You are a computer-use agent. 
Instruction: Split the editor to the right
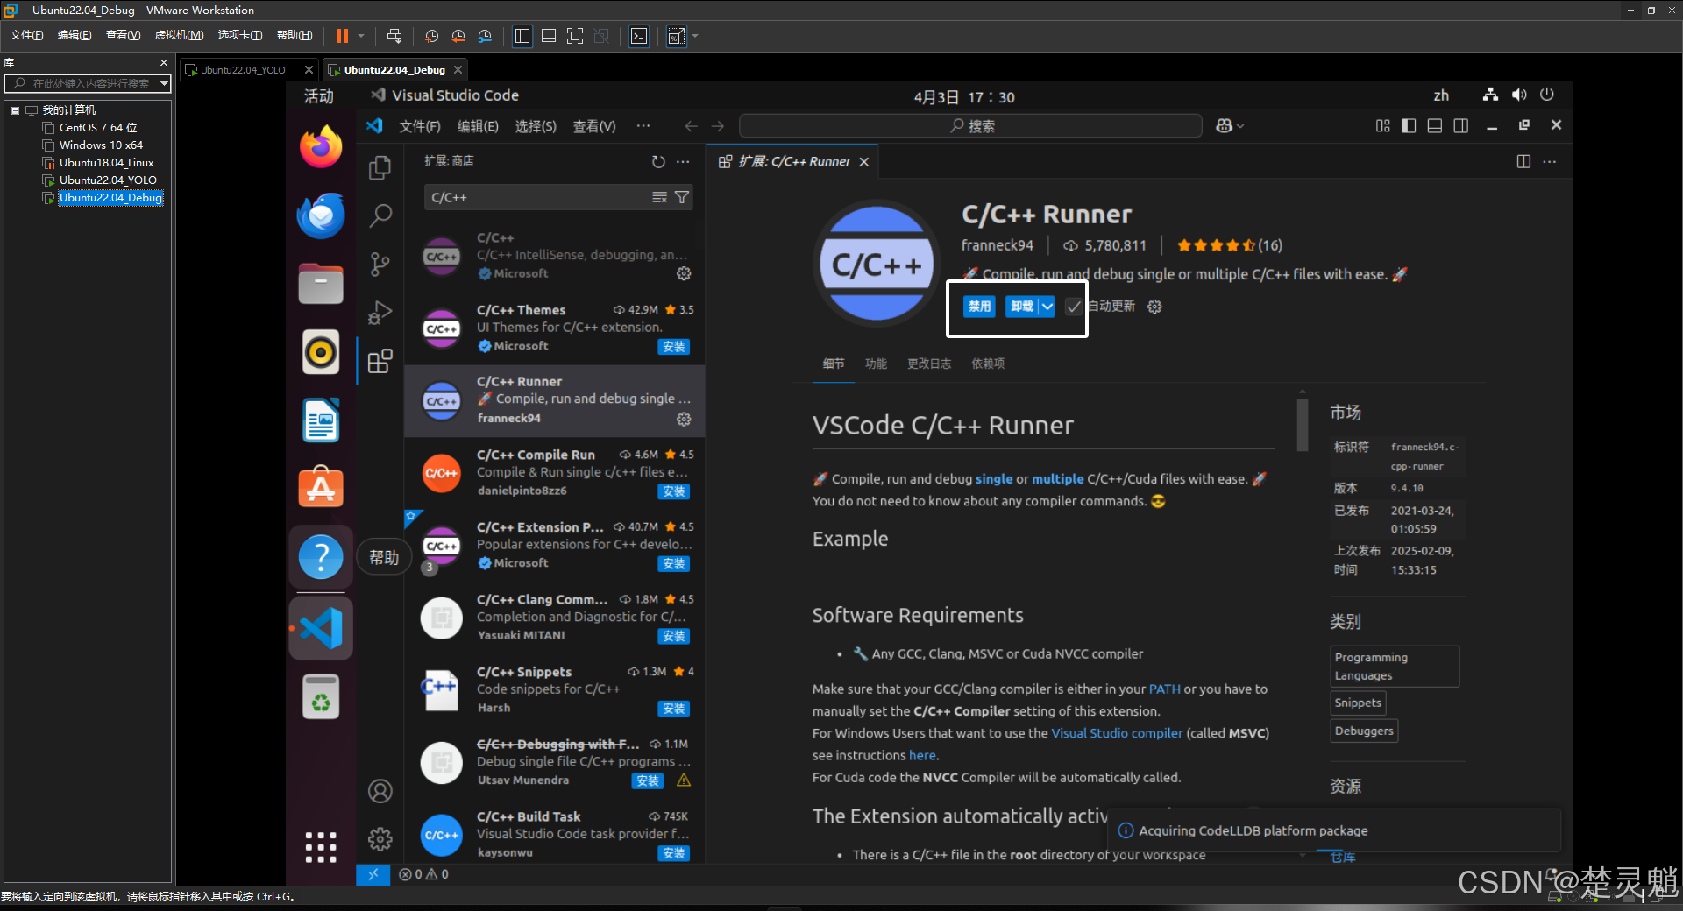[1523, 161]
